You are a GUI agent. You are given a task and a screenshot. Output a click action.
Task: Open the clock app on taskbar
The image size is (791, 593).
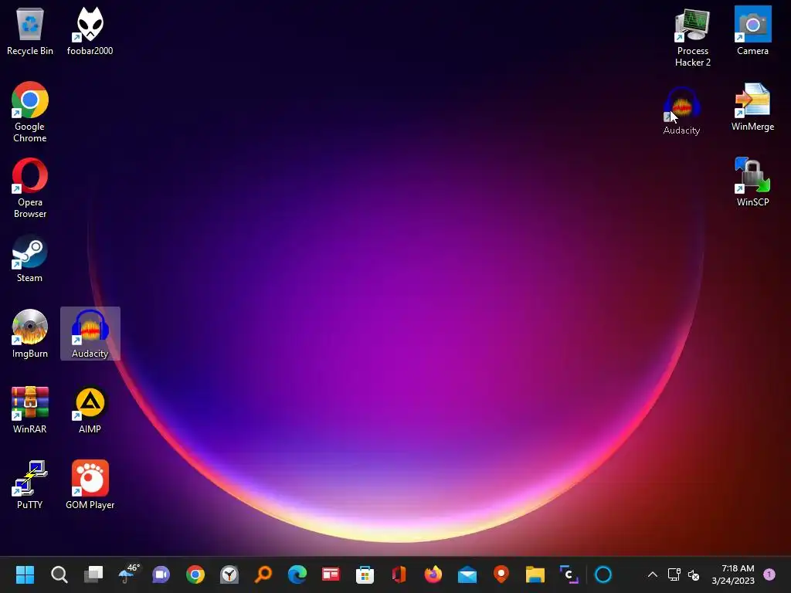click(229, 574)
